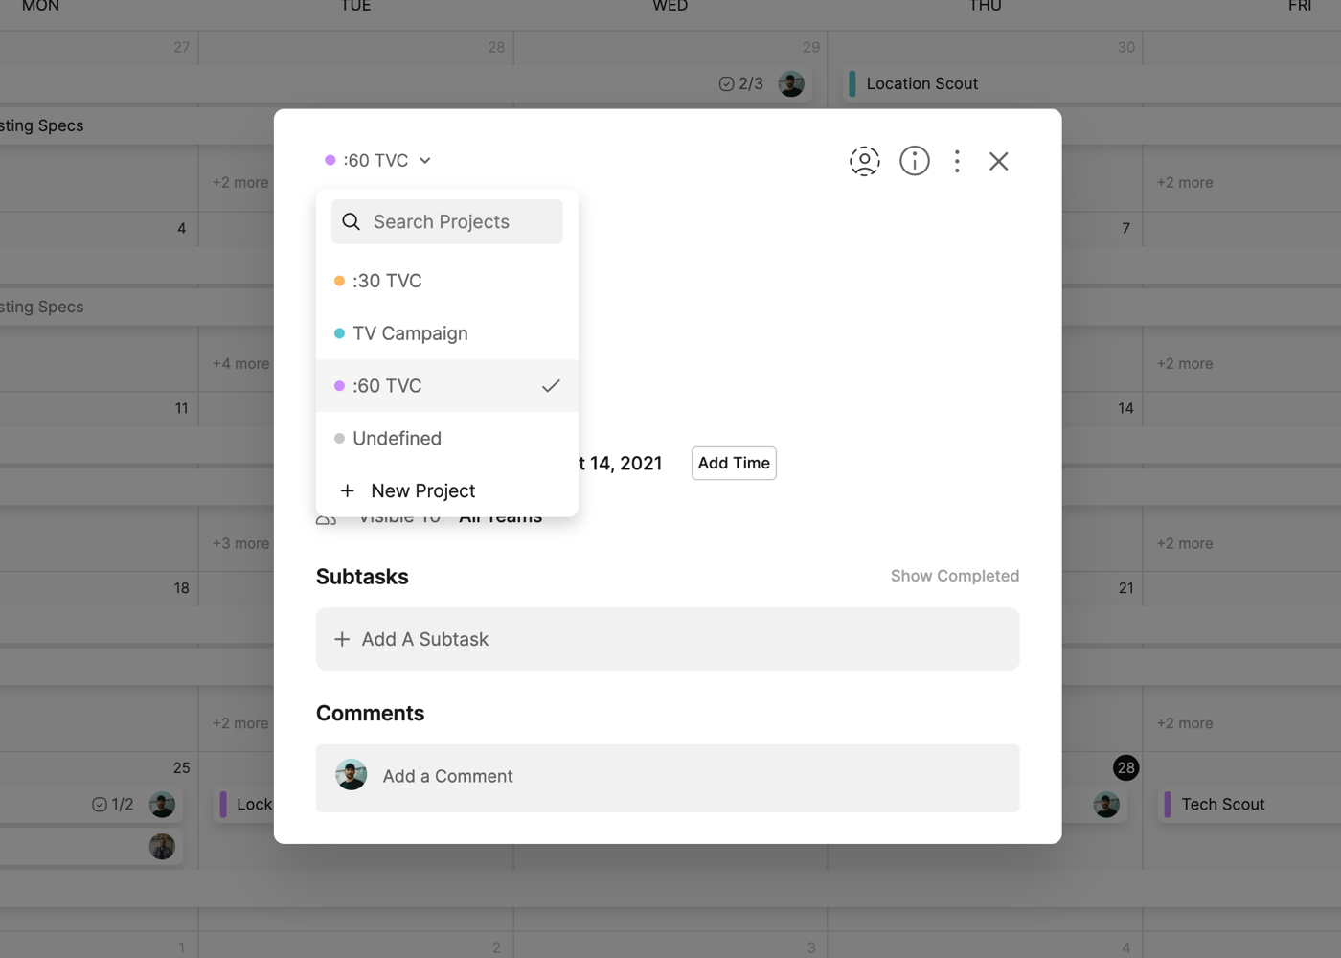Open the three-dot more options menu
Screen dimensions: 1341x958
click(957, 161)
